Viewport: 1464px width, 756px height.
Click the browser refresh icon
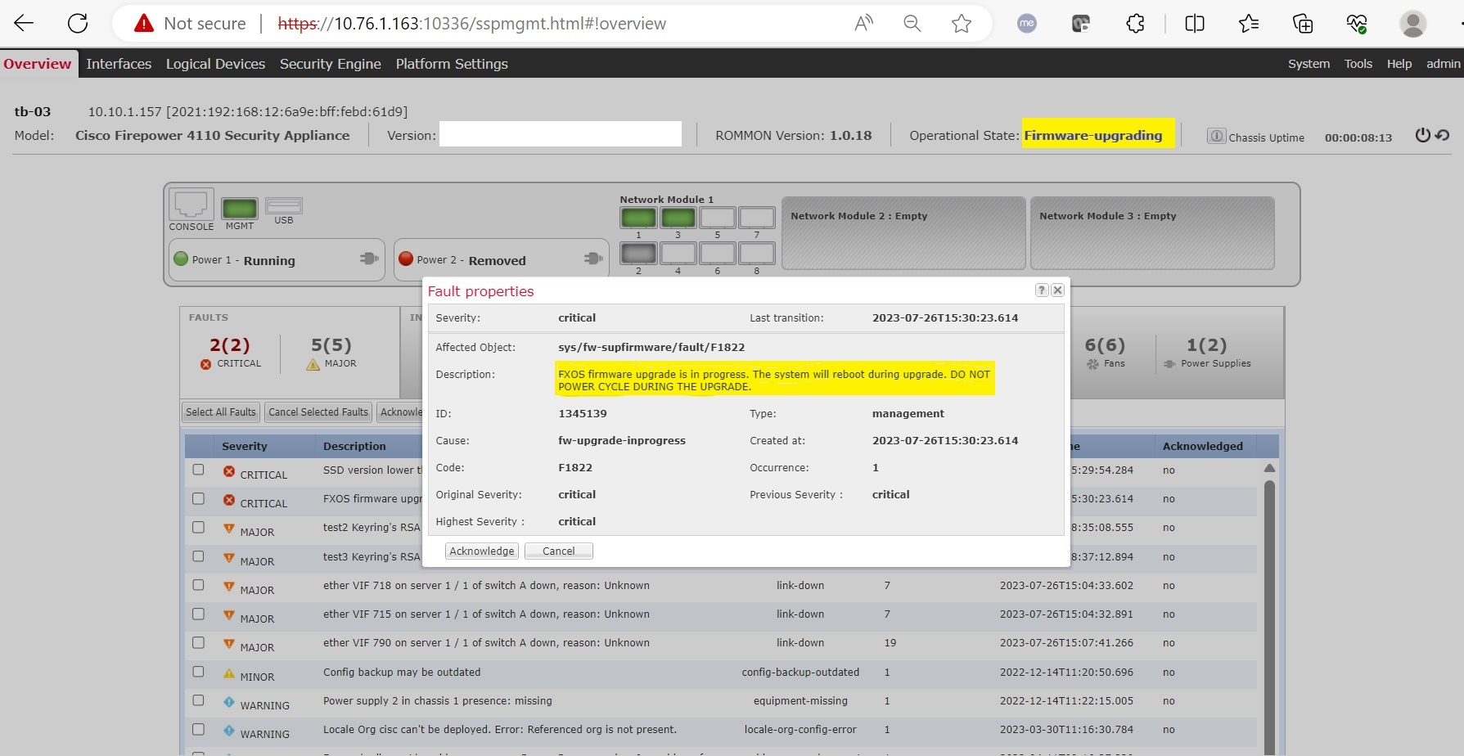coord(79,23)
